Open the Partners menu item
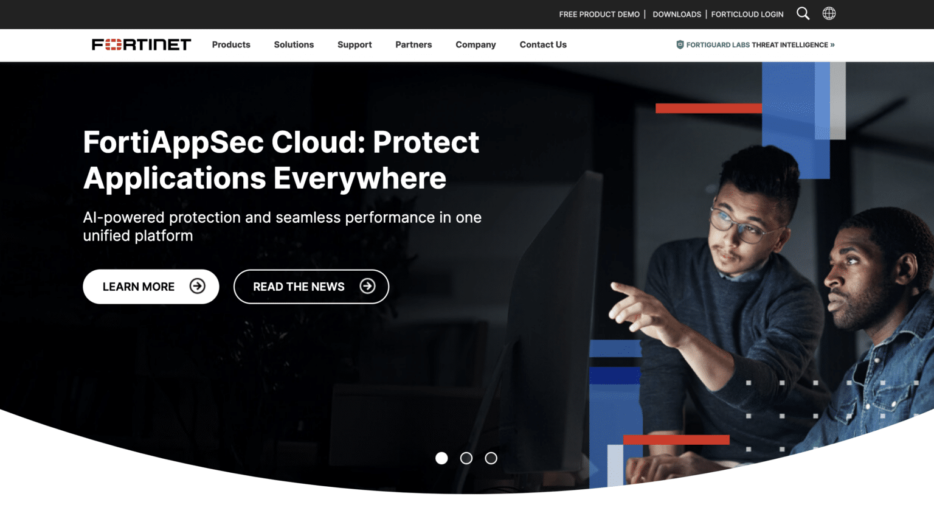This screenshot has height=530, width=934. click(x=413, y=44)
